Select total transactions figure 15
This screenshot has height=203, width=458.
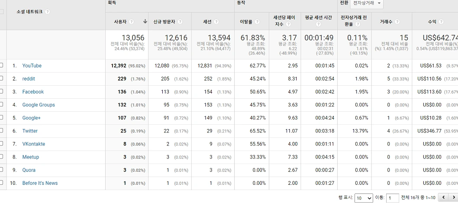pyautogui.click(x=404, y=38)
